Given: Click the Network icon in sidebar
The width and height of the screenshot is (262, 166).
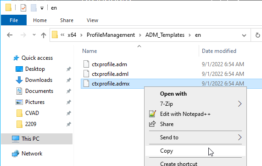Looking at the screenshot, I should click(16, 154).
